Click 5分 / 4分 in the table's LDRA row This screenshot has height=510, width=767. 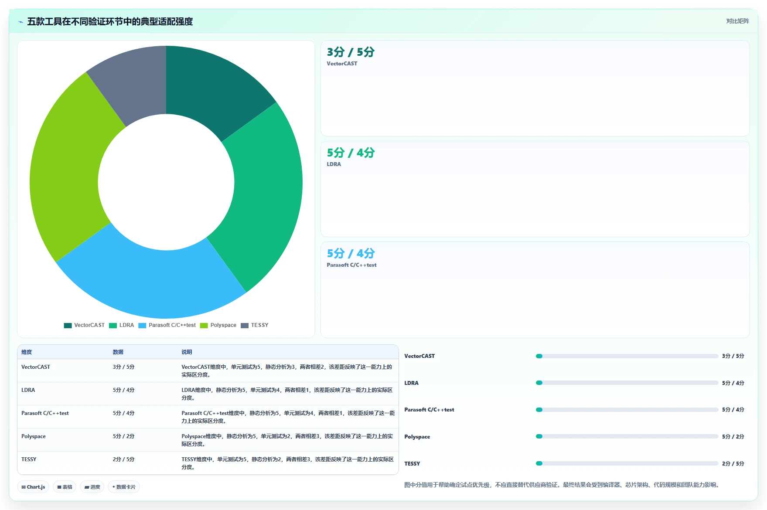point(123,390)
